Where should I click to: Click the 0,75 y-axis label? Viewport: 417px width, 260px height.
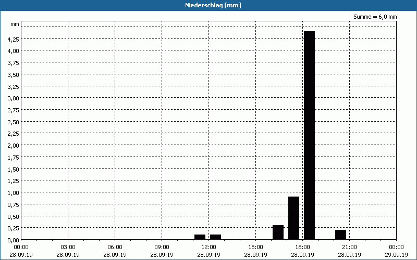click(x=14, y=205)
